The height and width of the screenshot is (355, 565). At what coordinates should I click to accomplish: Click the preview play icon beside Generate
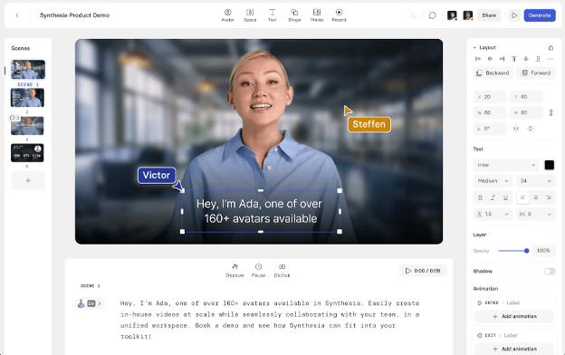[x=514, y=15]
